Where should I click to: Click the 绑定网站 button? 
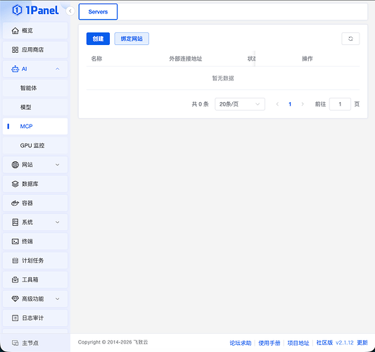tap(132, 39)
